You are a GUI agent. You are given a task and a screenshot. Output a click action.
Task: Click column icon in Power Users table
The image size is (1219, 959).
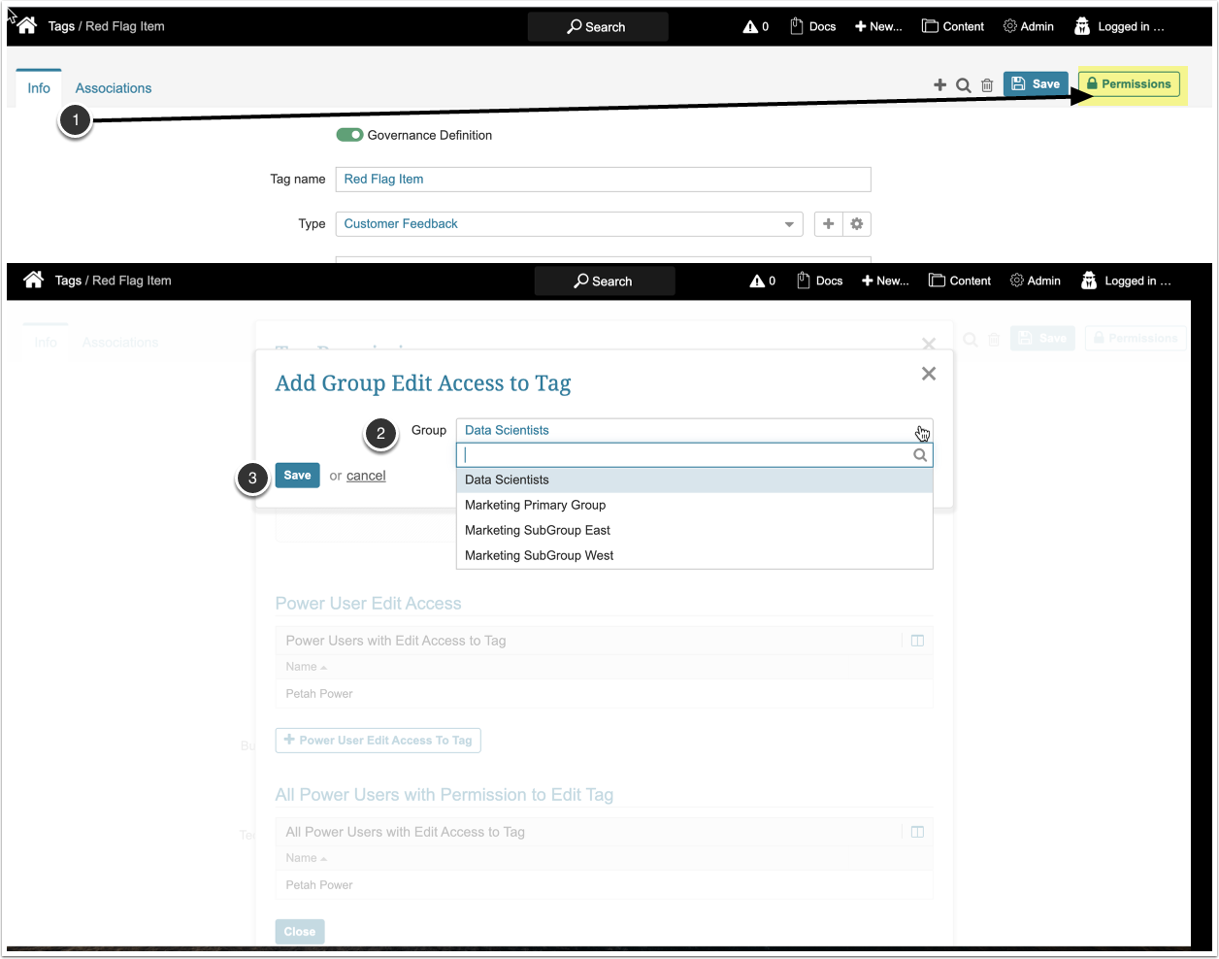[x=917, y=641]
